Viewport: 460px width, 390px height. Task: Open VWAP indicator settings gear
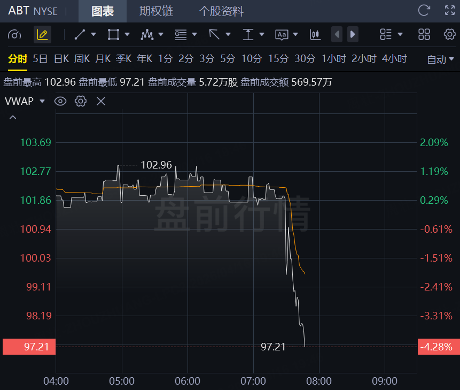81,101
